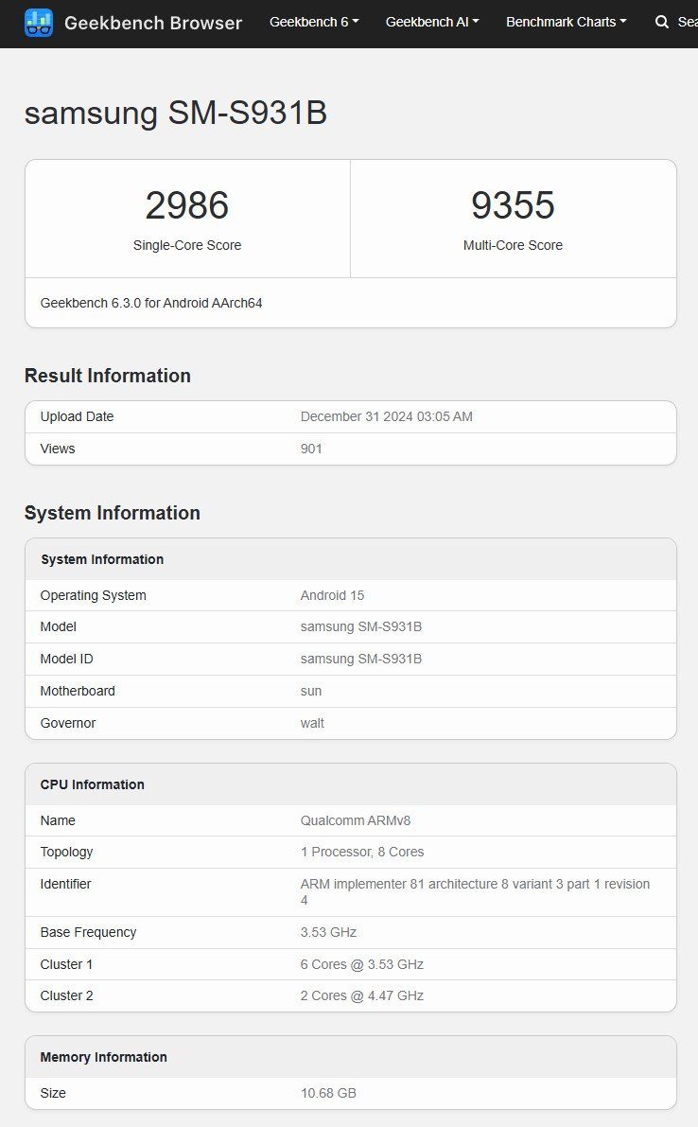Select the samsung SM-S931B page title
Image resolution: width=698 pixels, height=1127 pixels.
[175, 114]
